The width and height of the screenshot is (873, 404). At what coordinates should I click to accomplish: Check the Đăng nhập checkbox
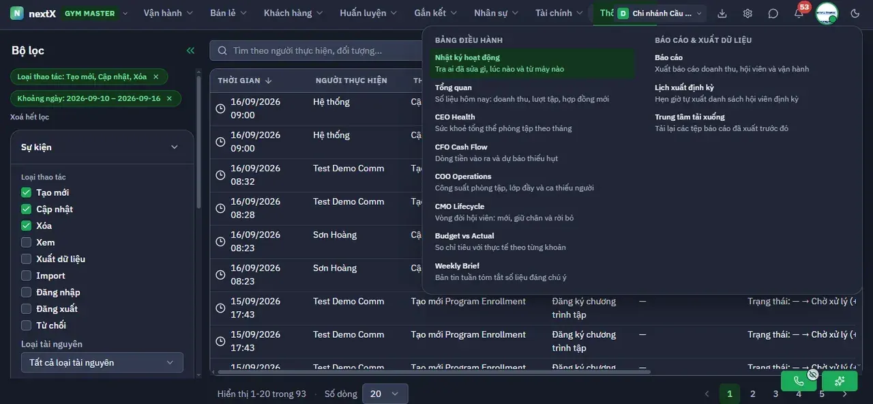coord(27,292)
